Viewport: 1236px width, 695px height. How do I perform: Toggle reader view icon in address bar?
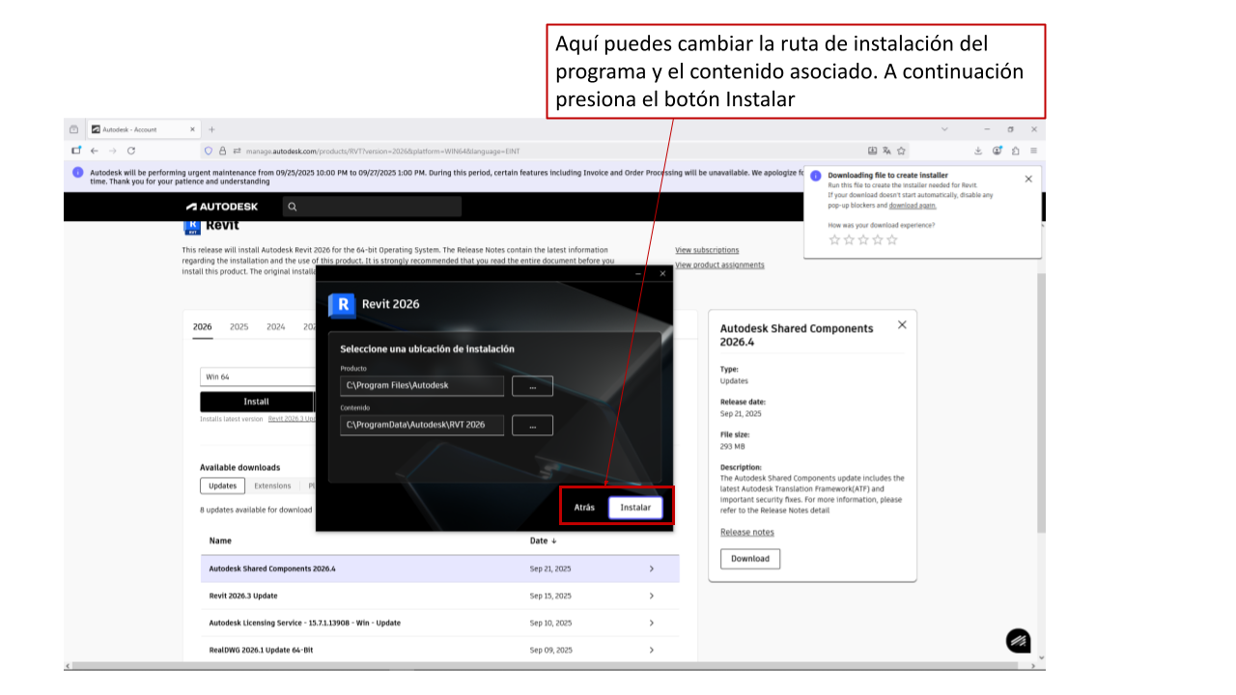pyautogui.click(x=873, y=151)
